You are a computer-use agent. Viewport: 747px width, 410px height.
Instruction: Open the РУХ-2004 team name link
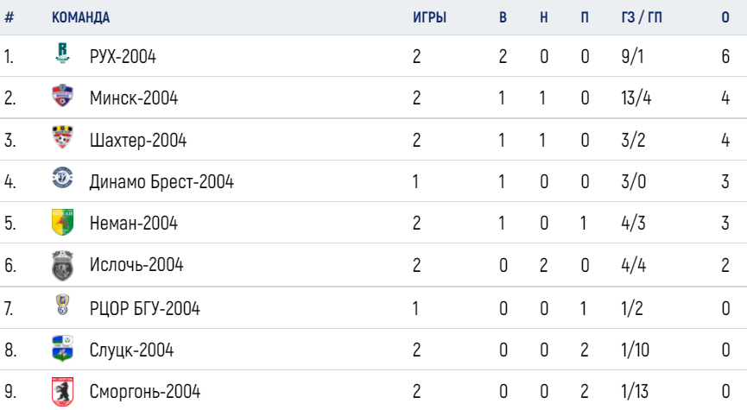[x=123, y=57]
